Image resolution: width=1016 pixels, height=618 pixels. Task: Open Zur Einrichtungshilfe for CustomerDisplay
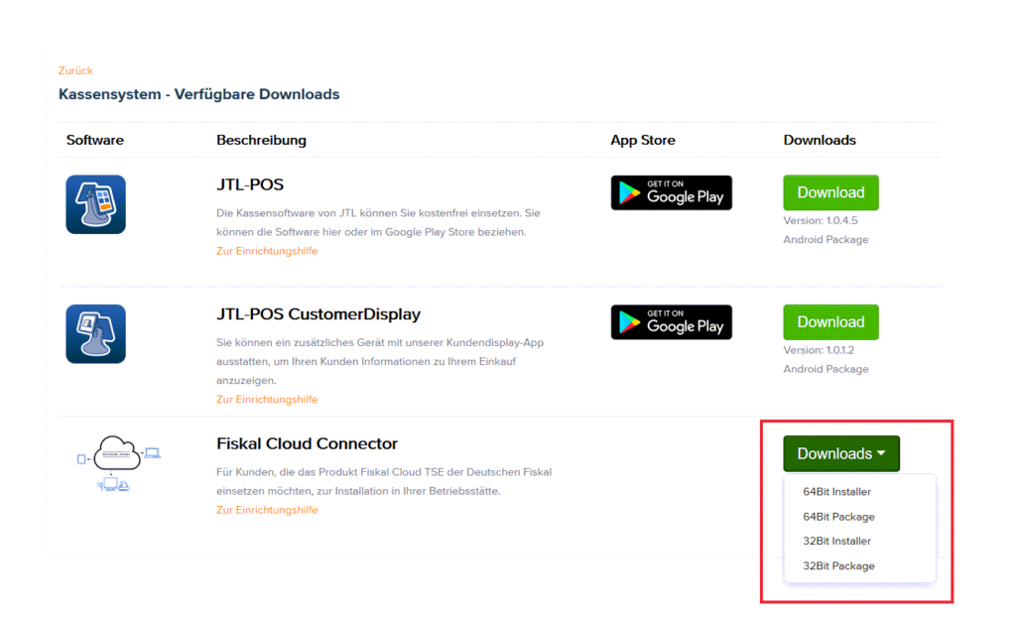point(266,399)
